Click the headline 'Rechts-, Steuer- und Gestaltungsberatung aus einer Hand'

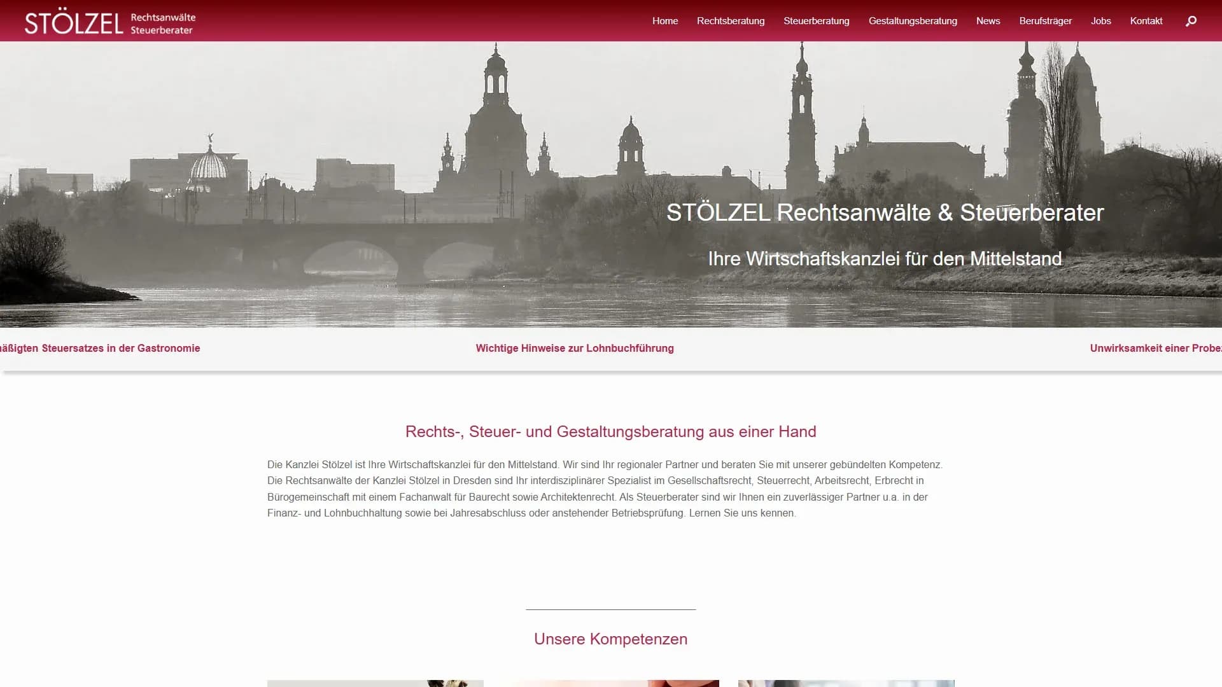pos(610,431)
